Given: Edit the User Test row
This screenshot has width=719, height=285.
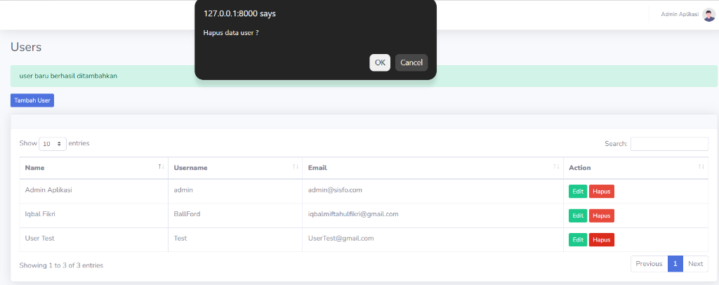Looking at the screenshot, I should pyautogui.click(x=578, y=239).
